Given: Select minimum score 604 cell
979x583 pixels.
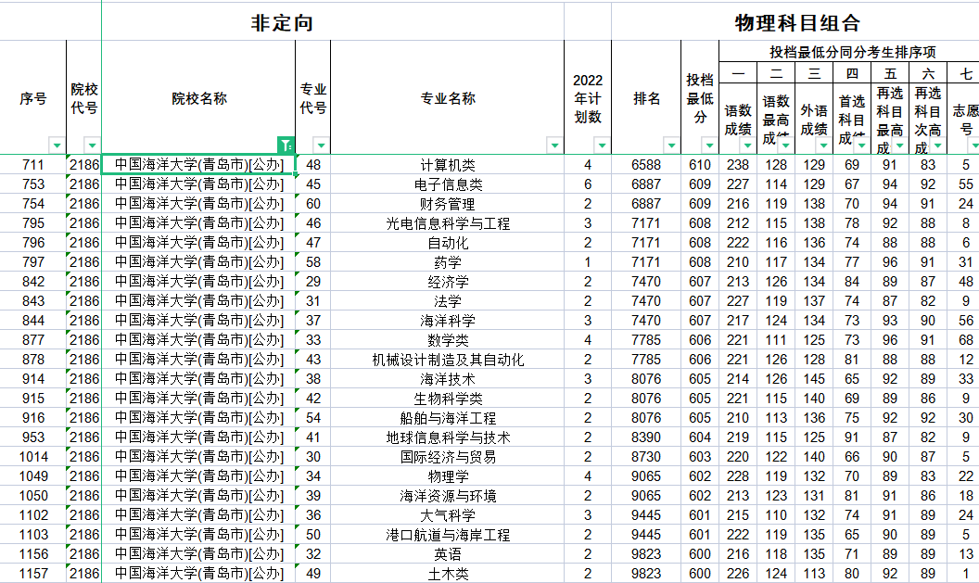Looking at the screenshot, I should [x=700, y=437].
